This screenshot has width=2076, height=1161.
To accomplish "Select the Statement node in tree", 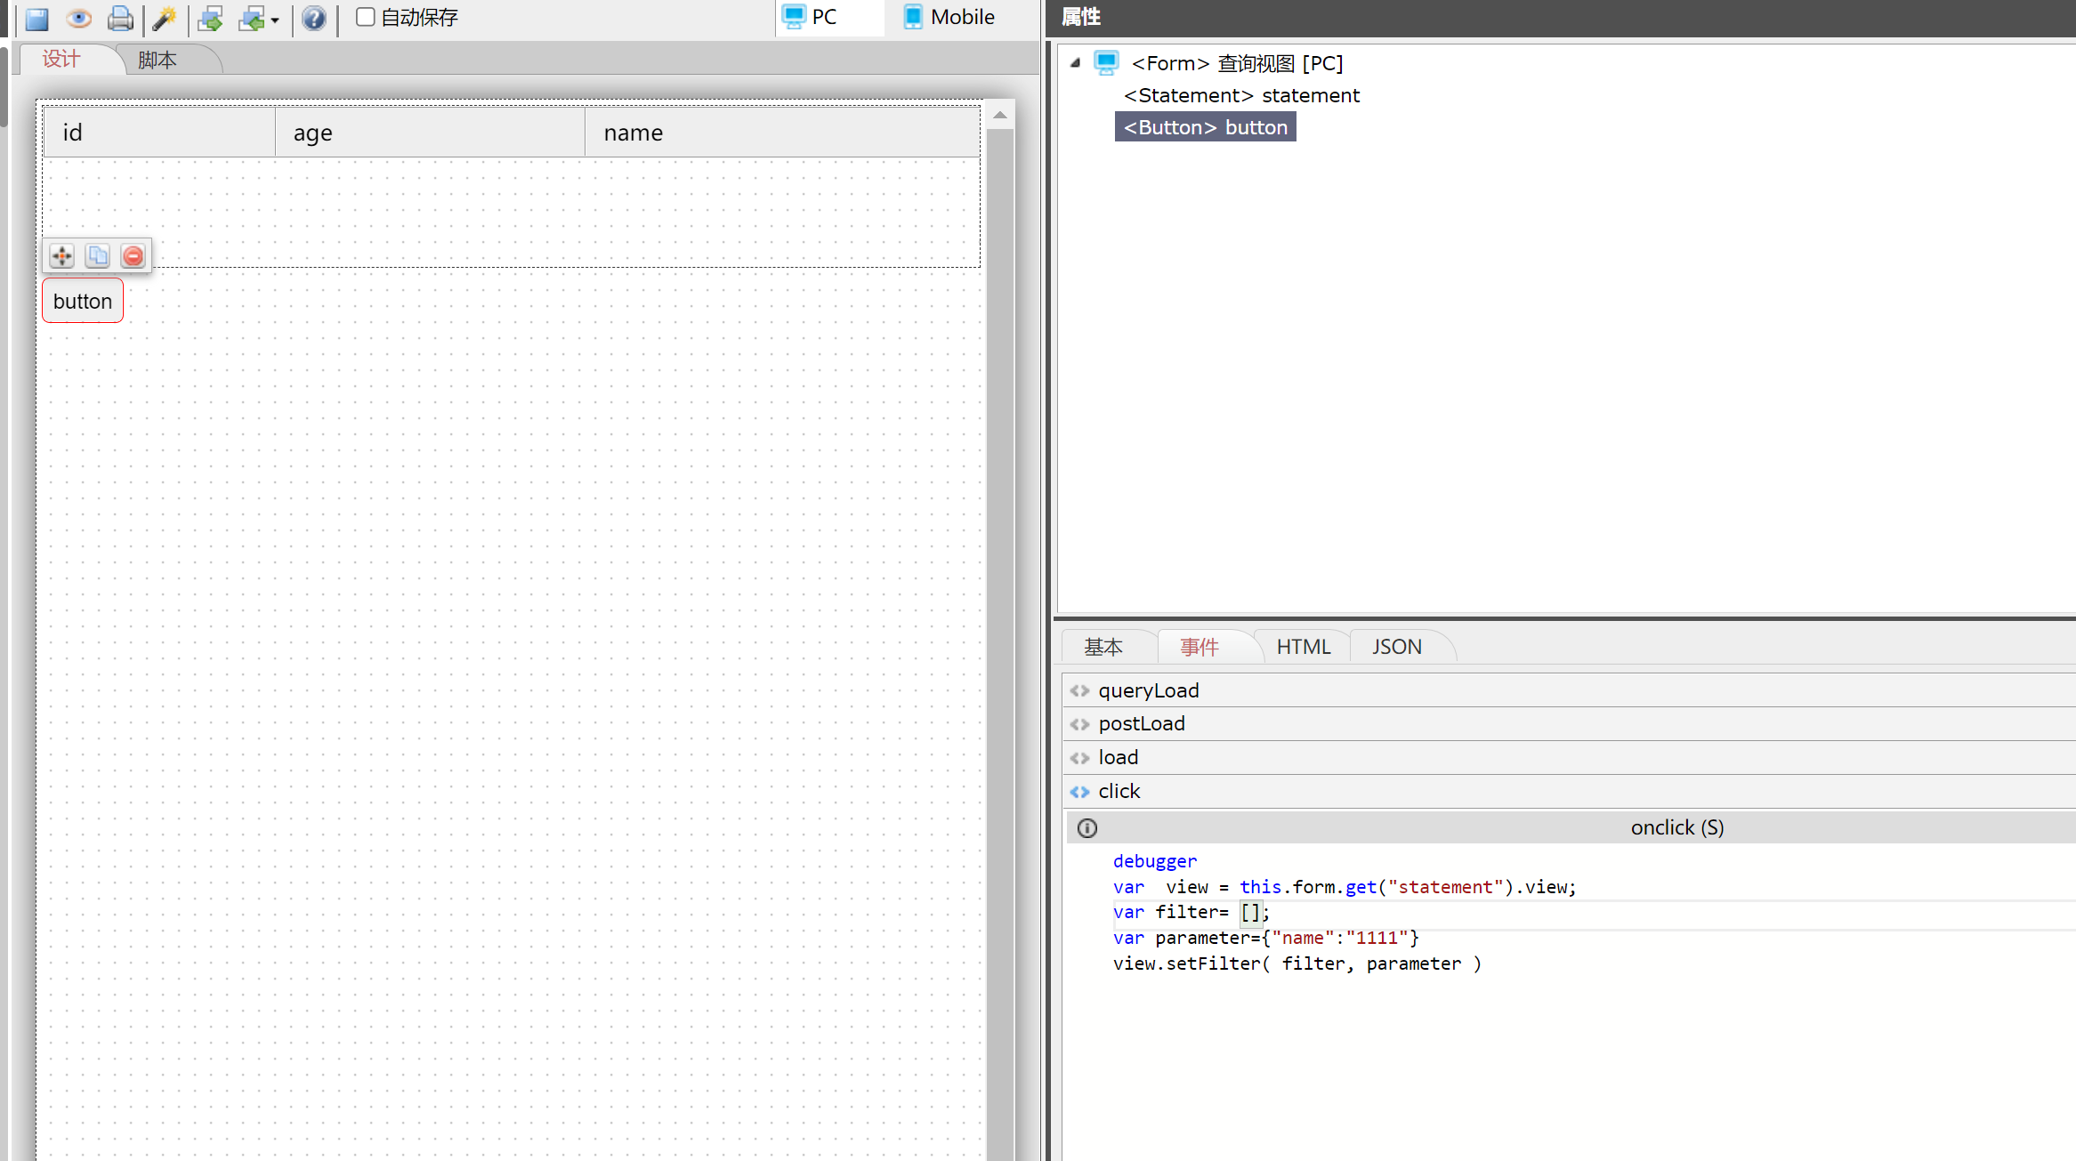I will coord(1241,95).
